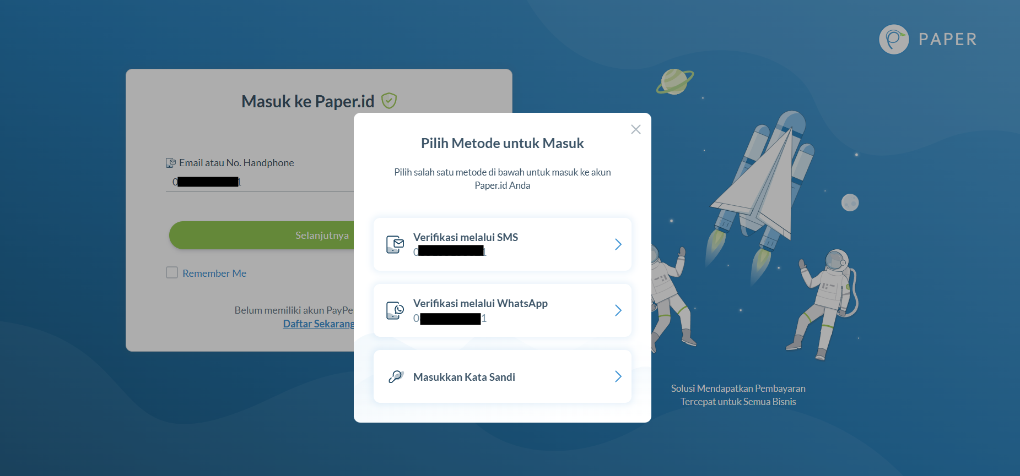Viewport: 1020px width, 476px height.
Task: Click the key icon for password
Action: (396, 376)
